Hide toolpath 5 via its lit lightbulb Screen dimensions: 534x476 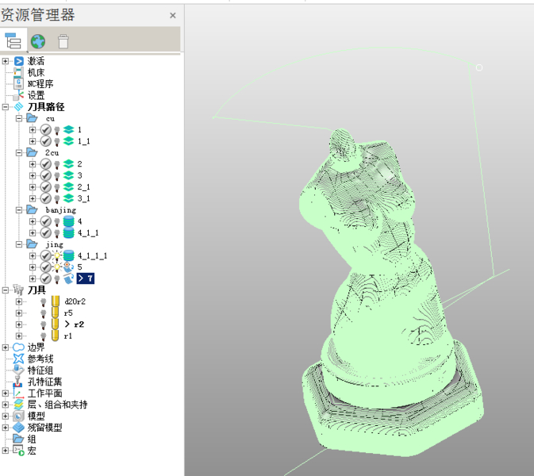pos(57,267)
